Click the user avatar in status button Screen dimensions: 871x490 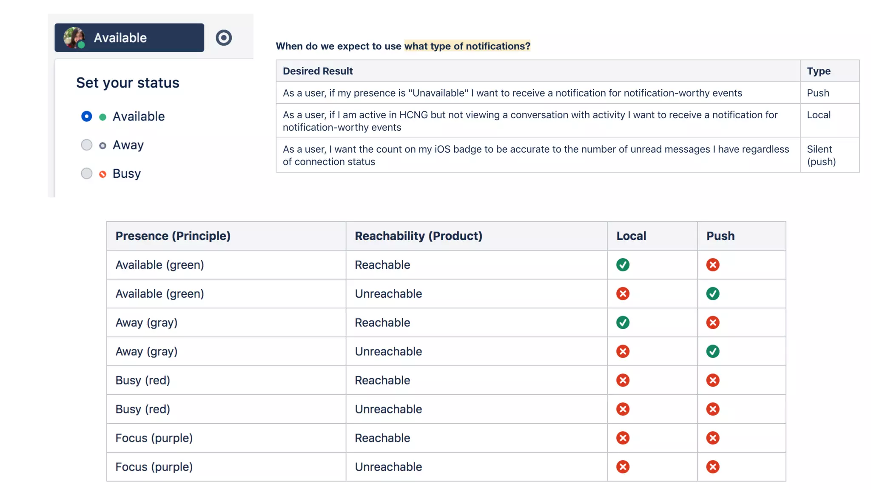click(x=74, y=37)
